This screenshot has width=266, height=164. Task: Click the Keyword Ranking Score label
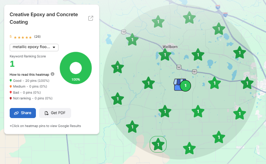[28, 56]
